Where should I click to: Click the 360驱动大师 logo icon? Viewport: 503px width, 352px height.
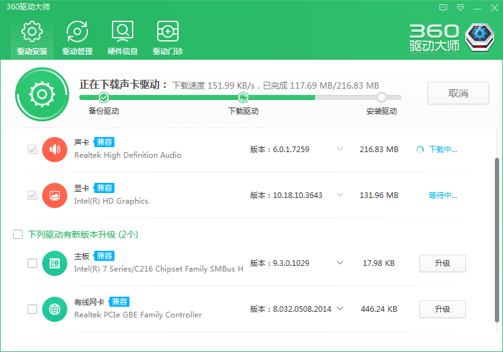point(480,37)
